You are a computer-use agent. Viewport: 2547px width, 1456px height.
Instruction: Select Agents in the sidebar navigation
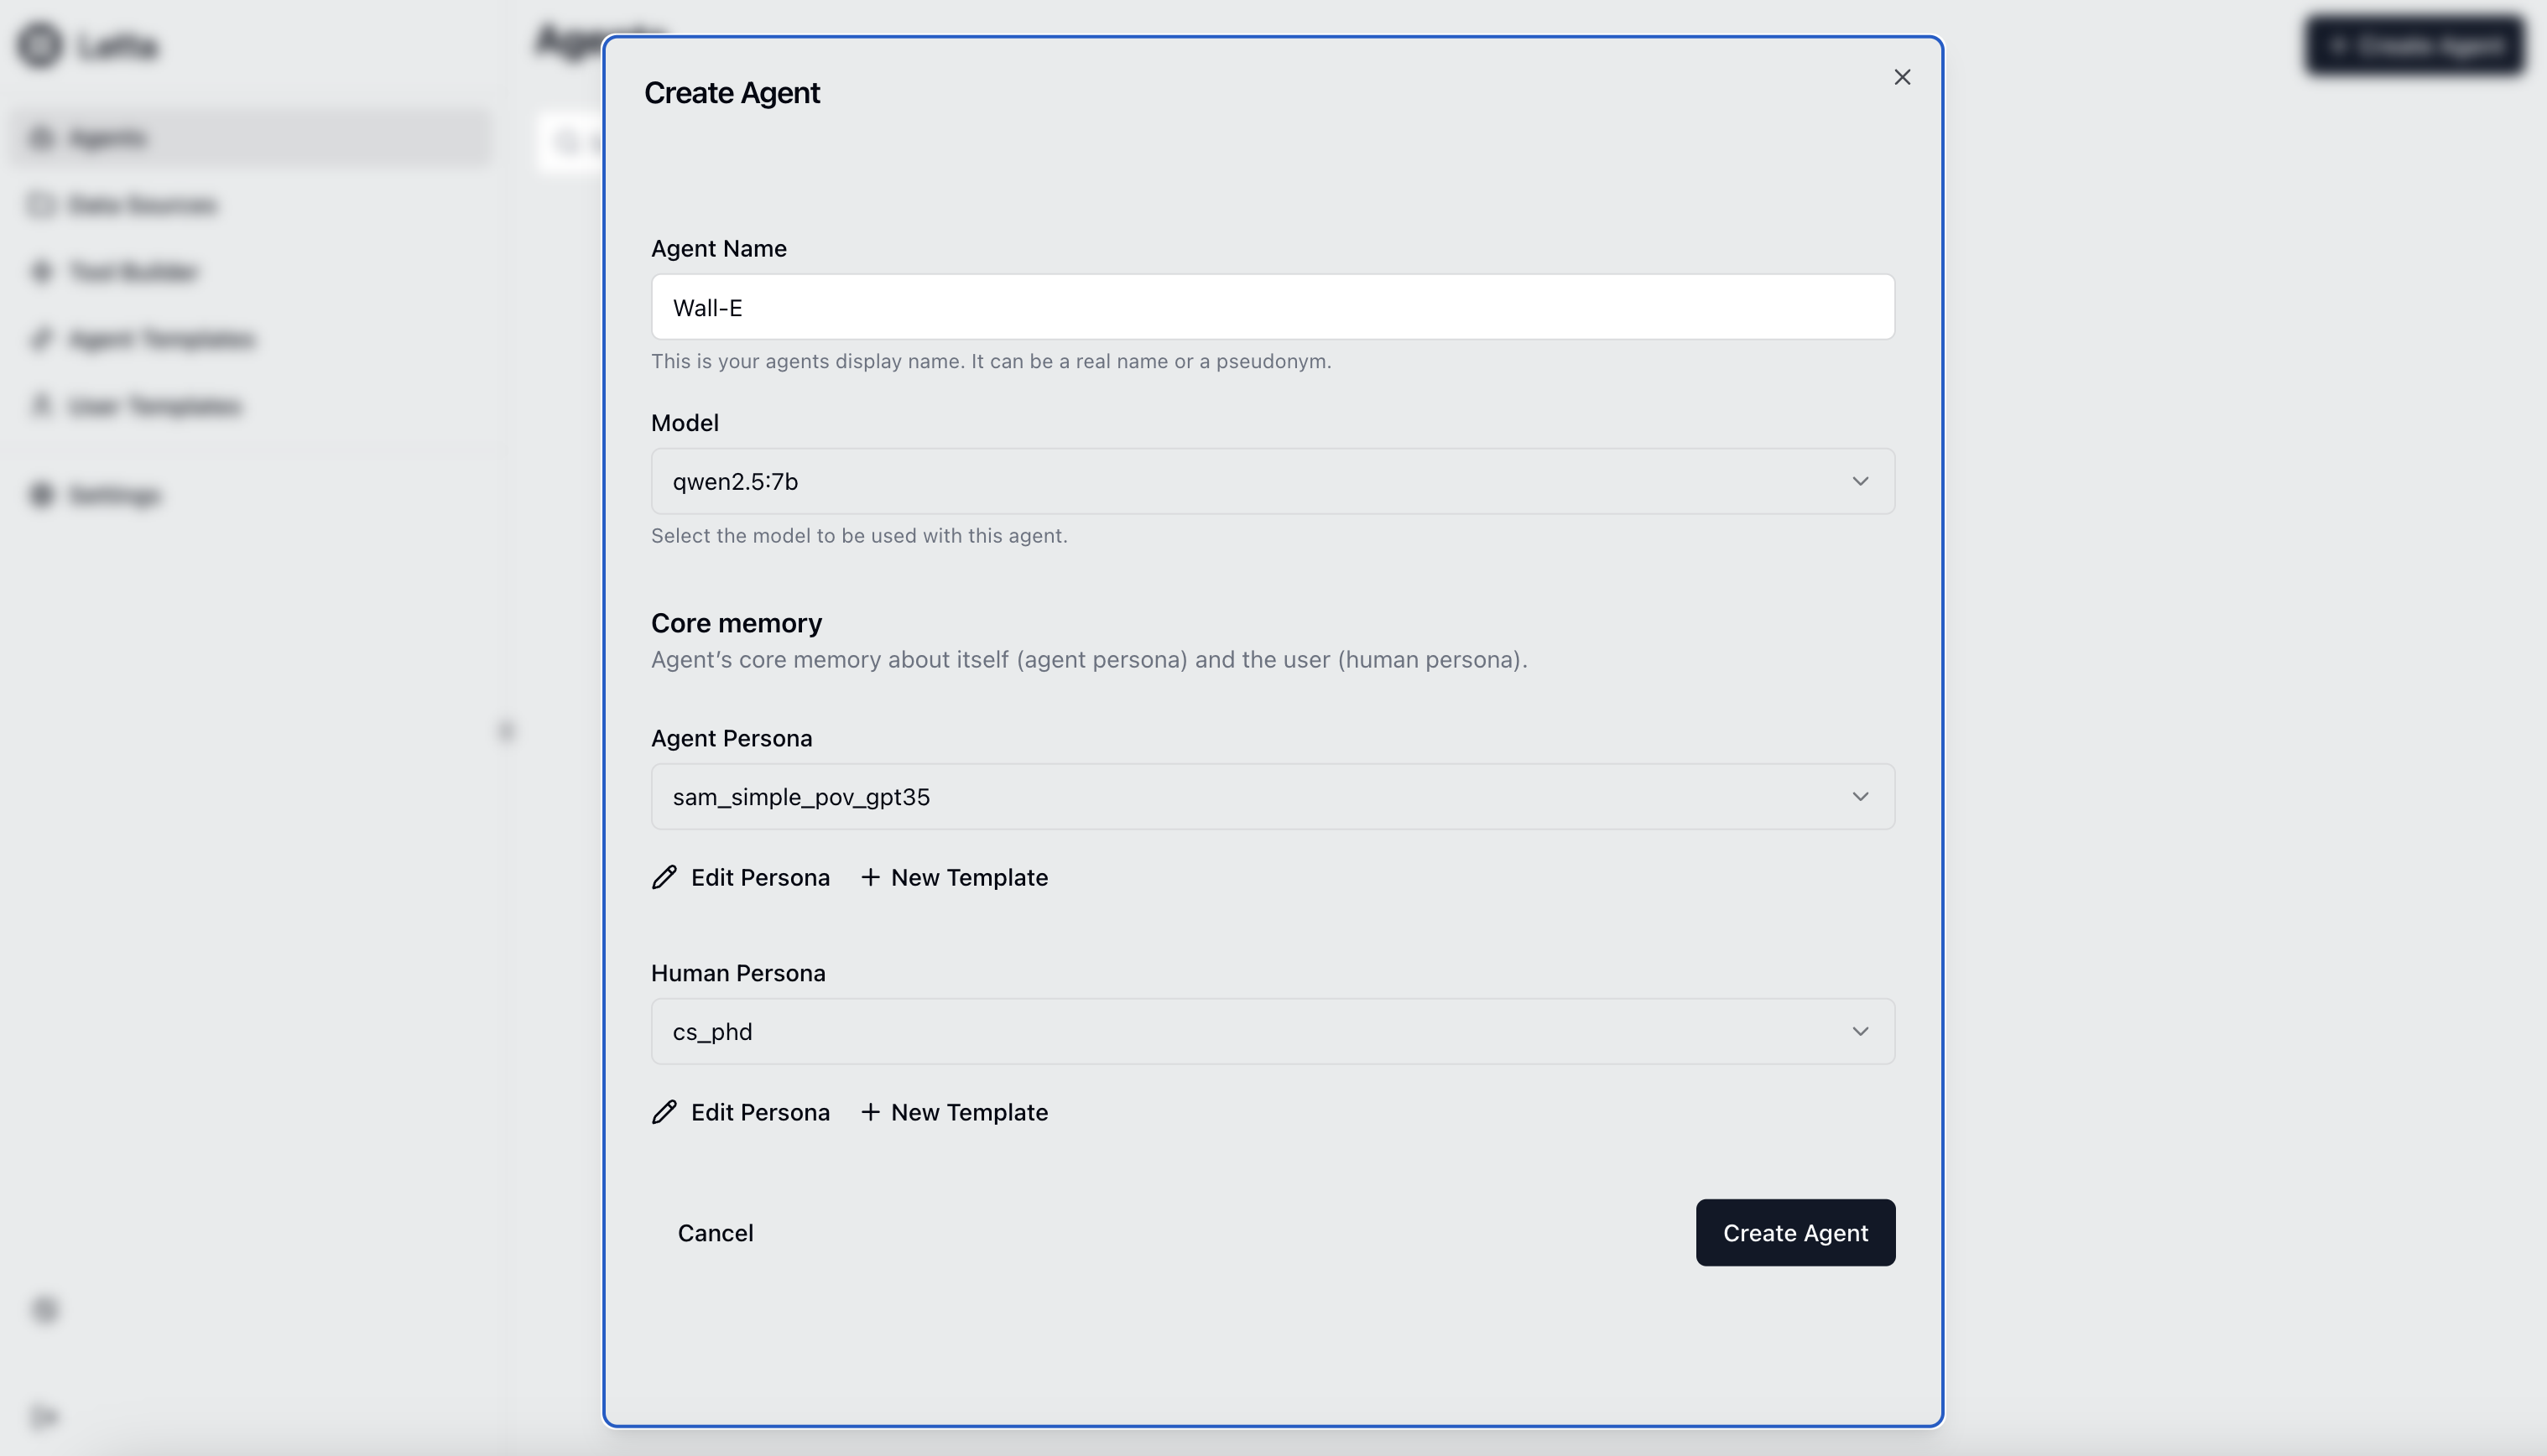click(x=108, y=138)
